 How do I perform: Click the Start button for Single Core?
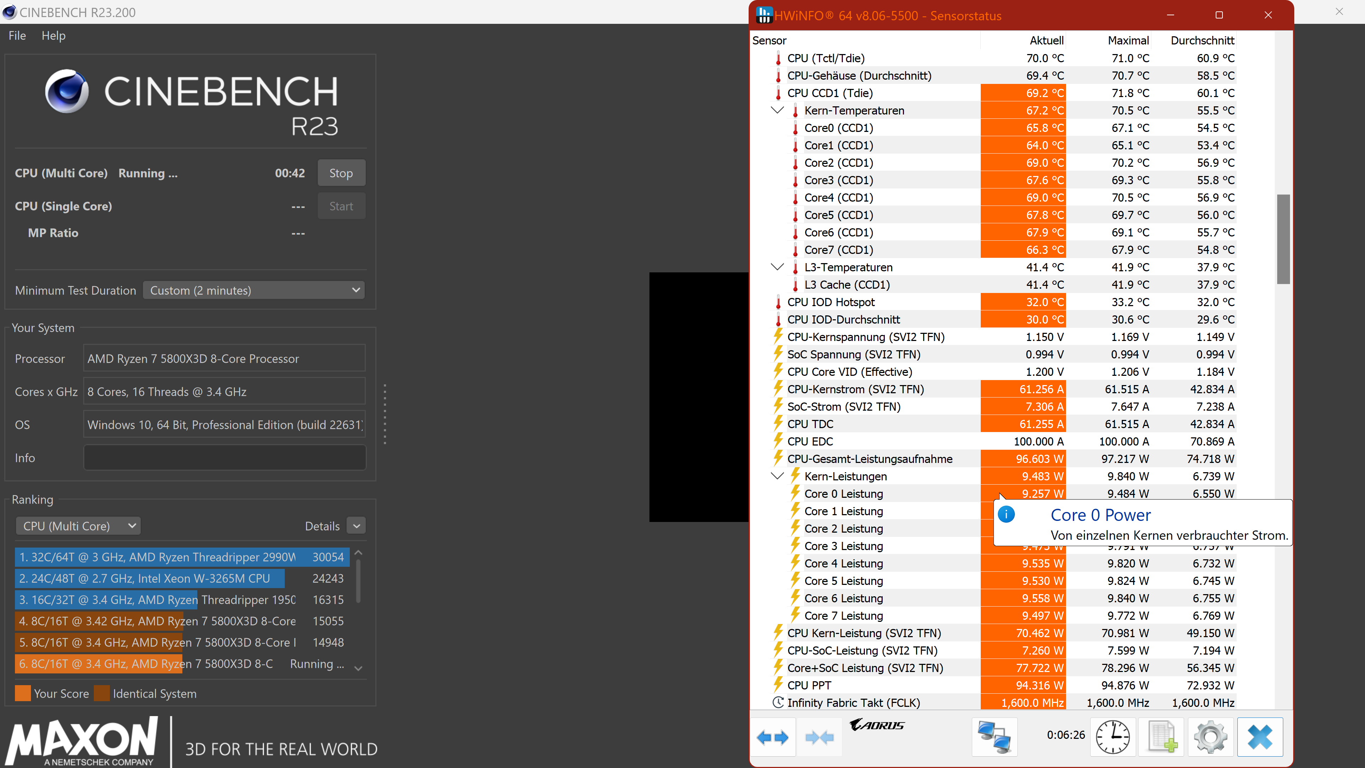point(341,206)
